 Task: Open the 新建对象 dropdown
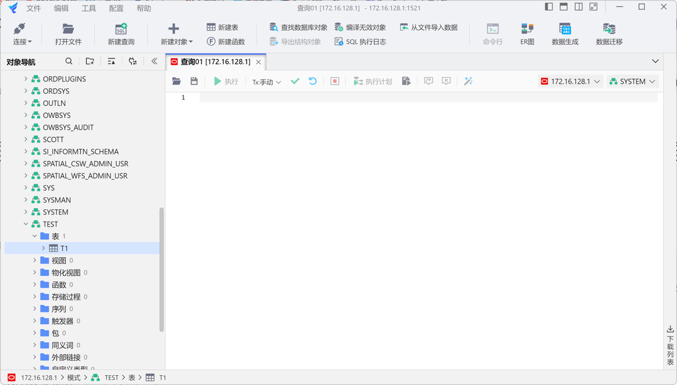pyautogui.click(x=177, y=34)
